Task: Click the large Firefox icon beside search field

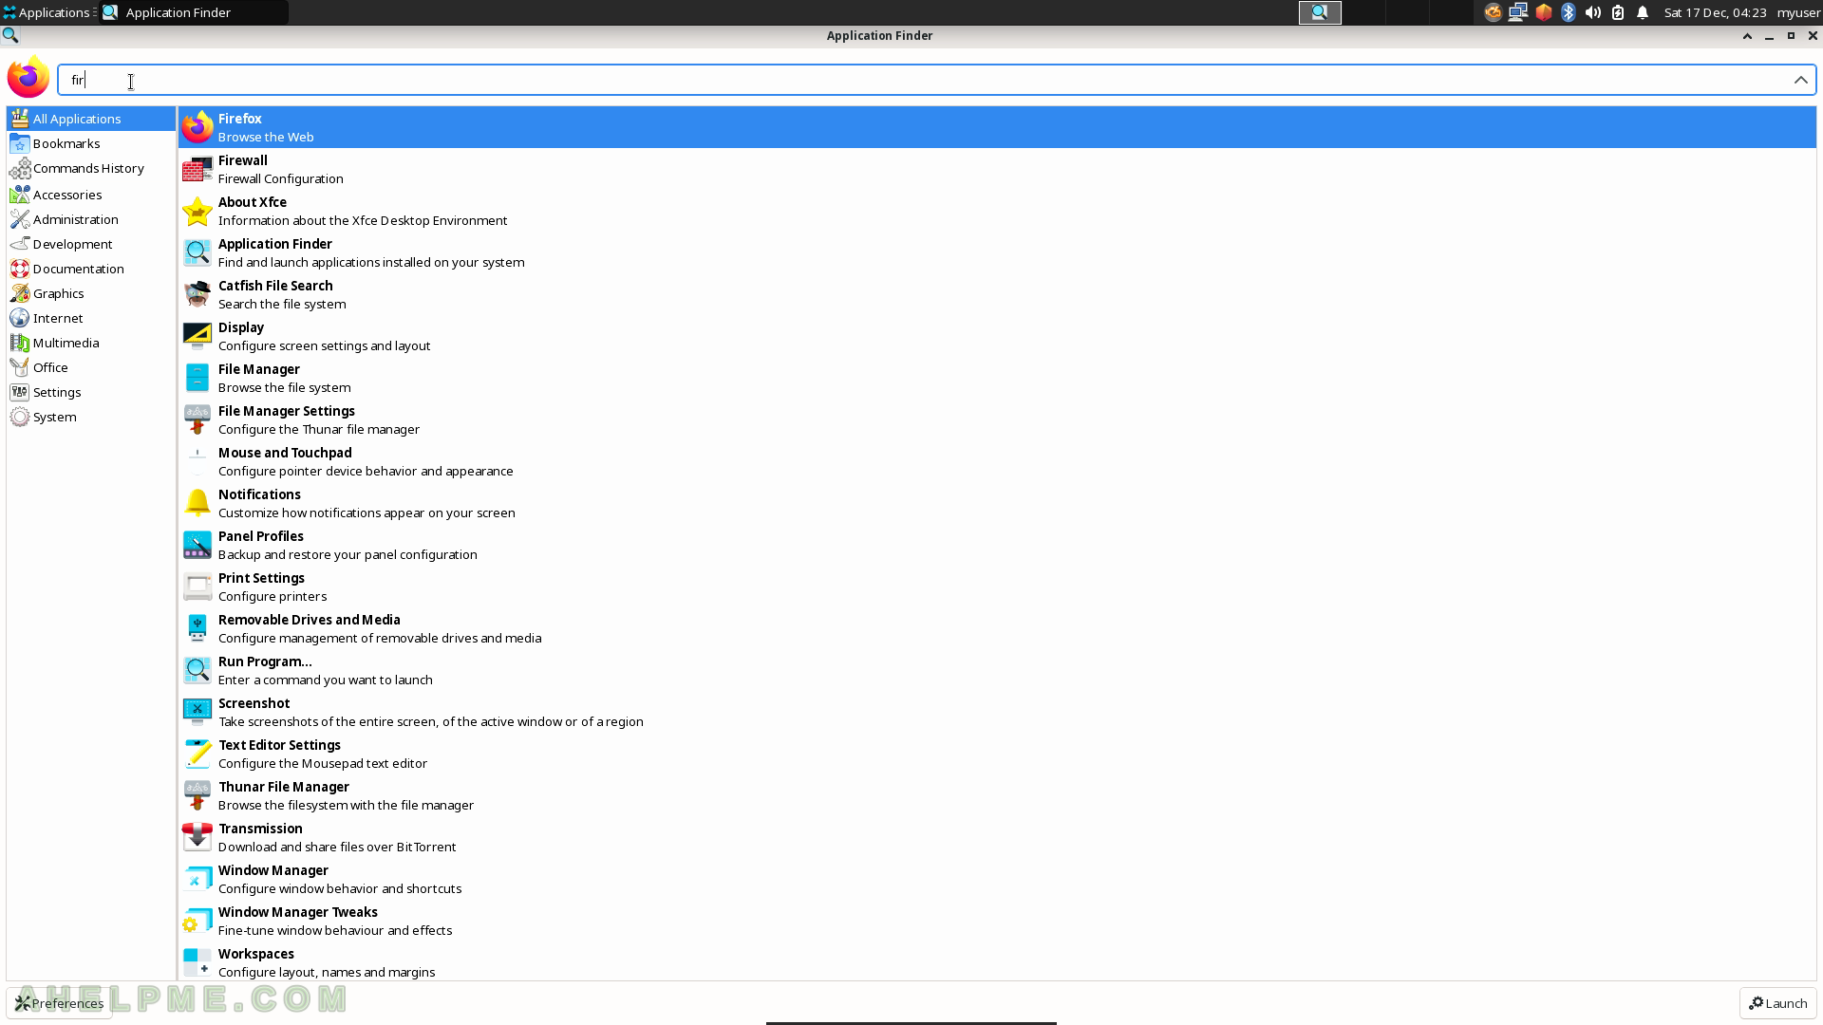Action: click(28, 78)
